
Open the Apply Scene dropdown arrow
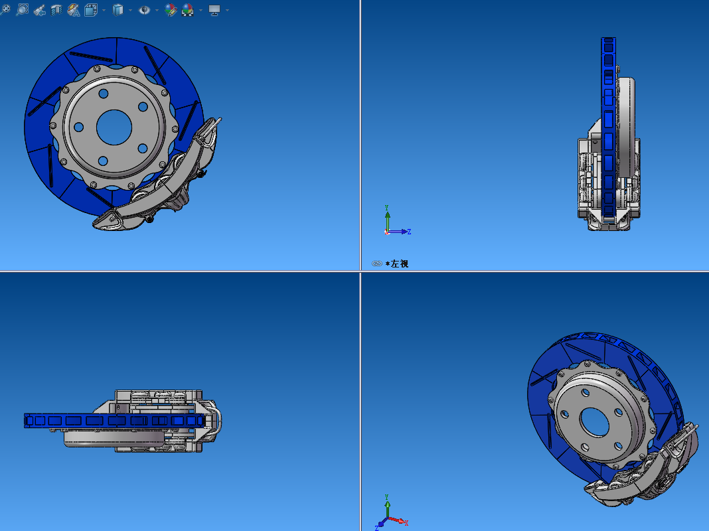coord(200,10)
